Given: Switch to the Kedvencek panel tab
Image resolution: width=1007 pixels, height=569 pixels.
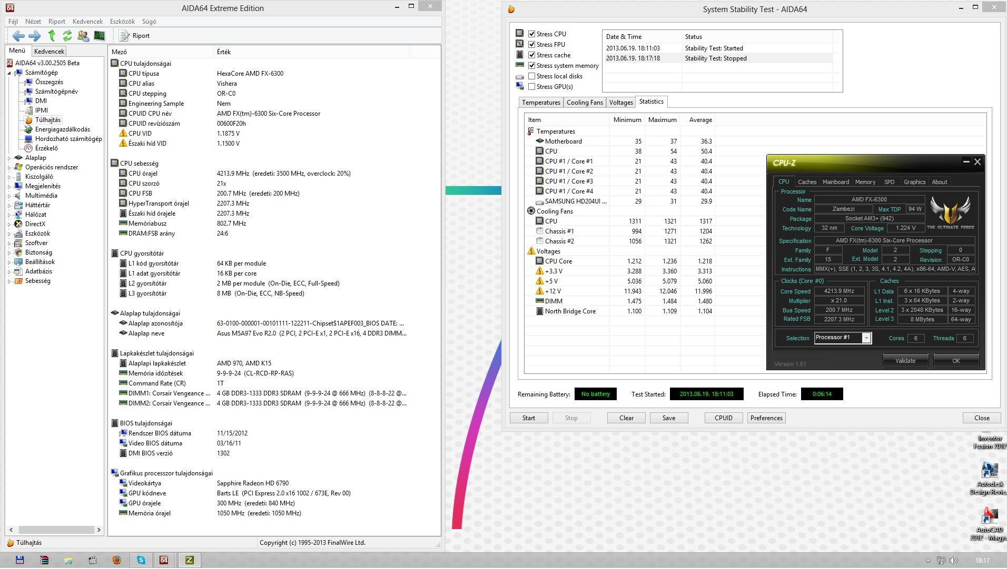Looking at the screenshot, I should 49,51.
